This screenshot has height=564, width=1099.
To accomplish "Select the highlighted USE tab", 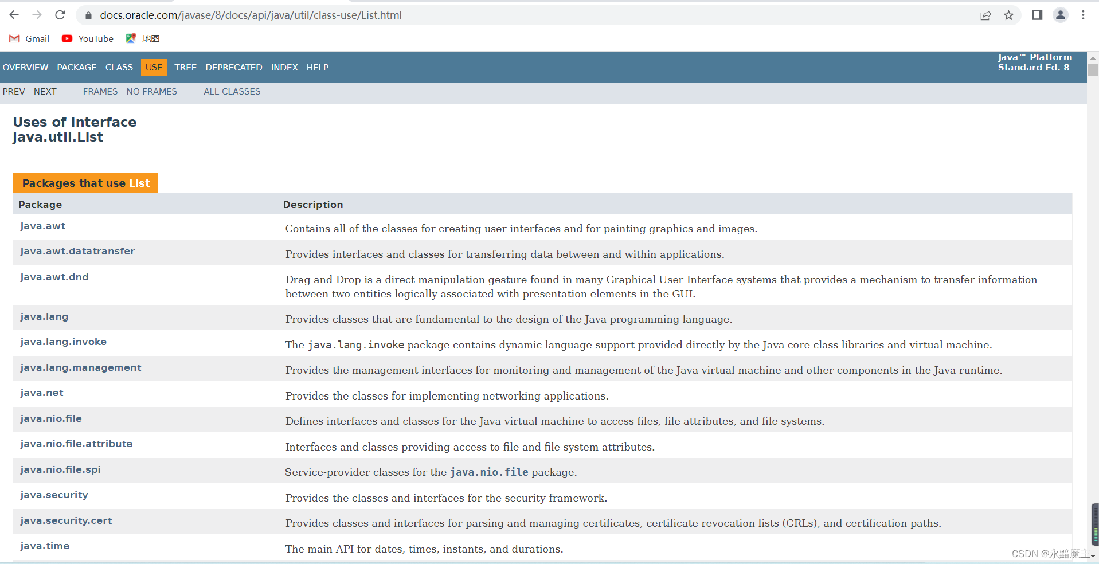I will (154, 68).
